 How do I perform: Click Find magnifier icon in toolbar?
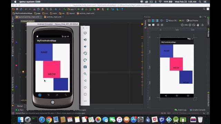pos(47,9)
